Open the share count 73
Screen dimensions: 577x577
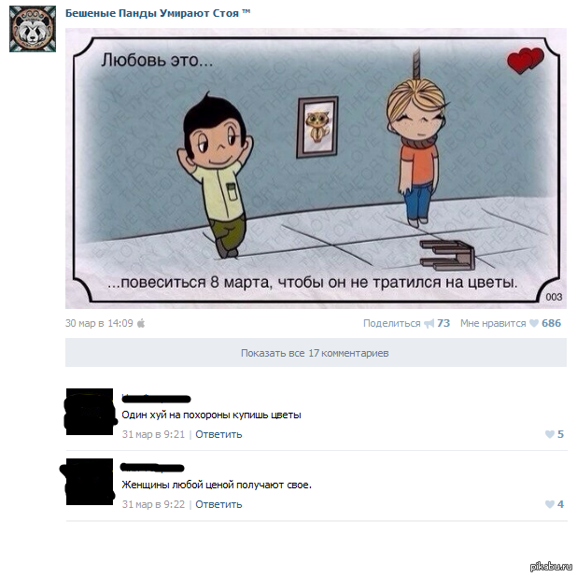pos(443,323)
